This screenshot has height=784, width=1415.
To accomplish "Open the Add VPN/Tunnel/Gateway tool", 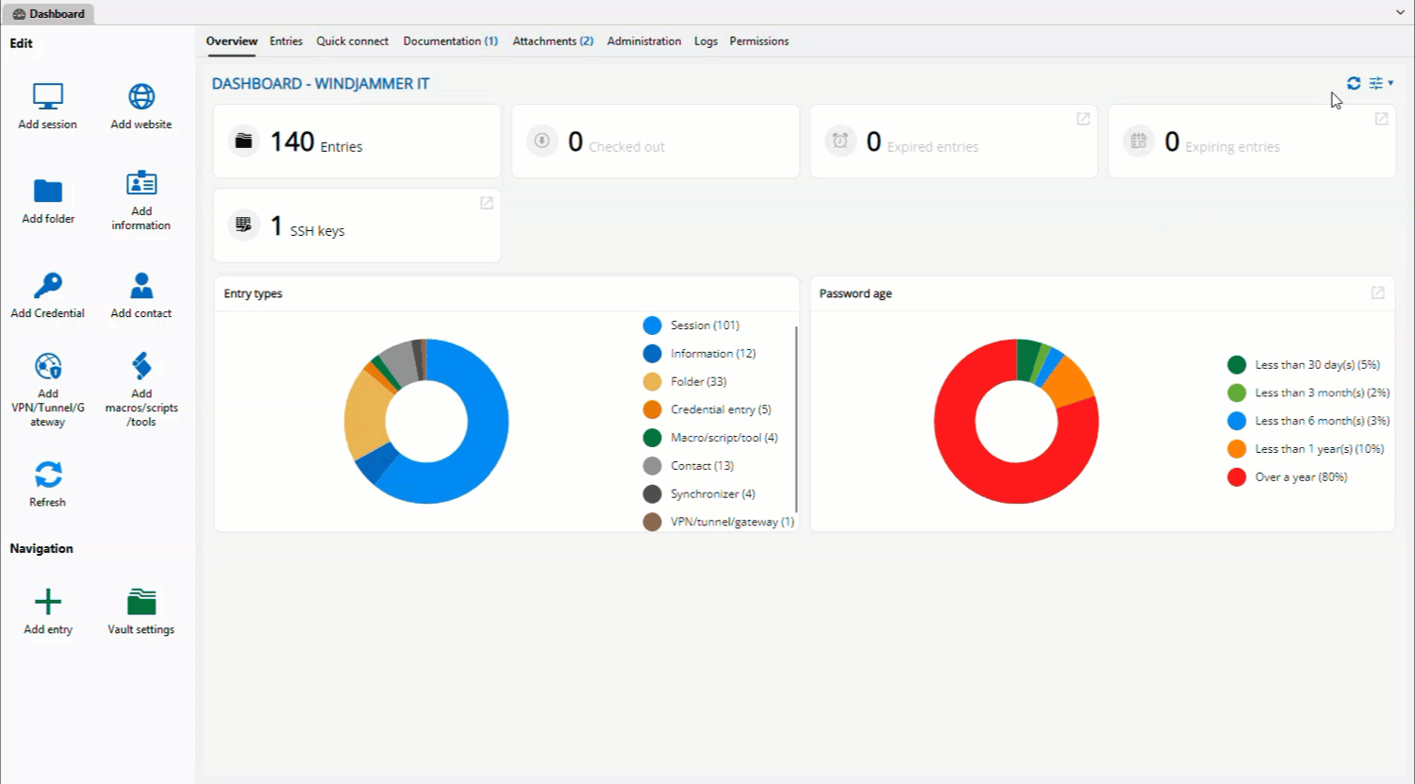I will tap(47, 366).
